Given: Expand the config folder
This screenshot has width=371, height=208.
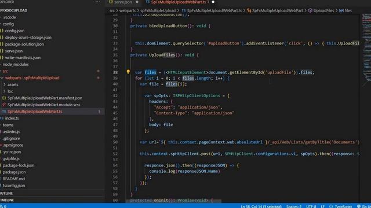Looking at the screenshot, I should (x=8, y=24).
